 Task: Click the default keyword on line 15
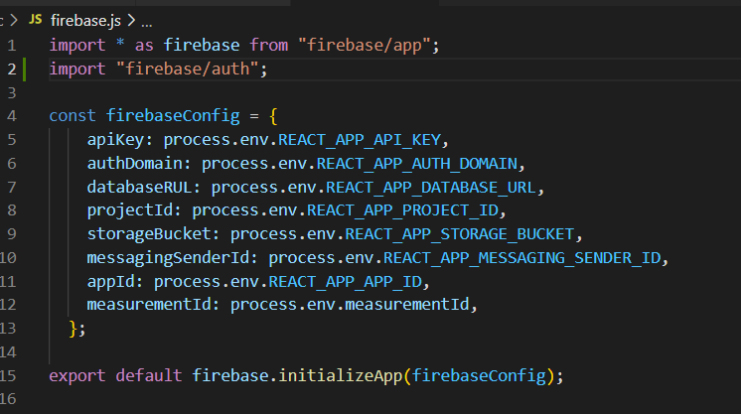click(x=149, y=375)
